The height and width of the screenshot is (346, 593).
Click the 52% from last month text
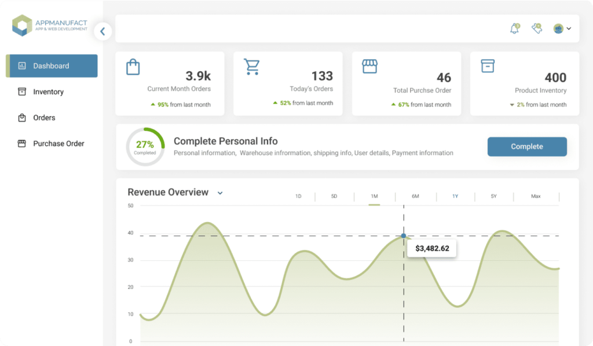tap(303, 103)
